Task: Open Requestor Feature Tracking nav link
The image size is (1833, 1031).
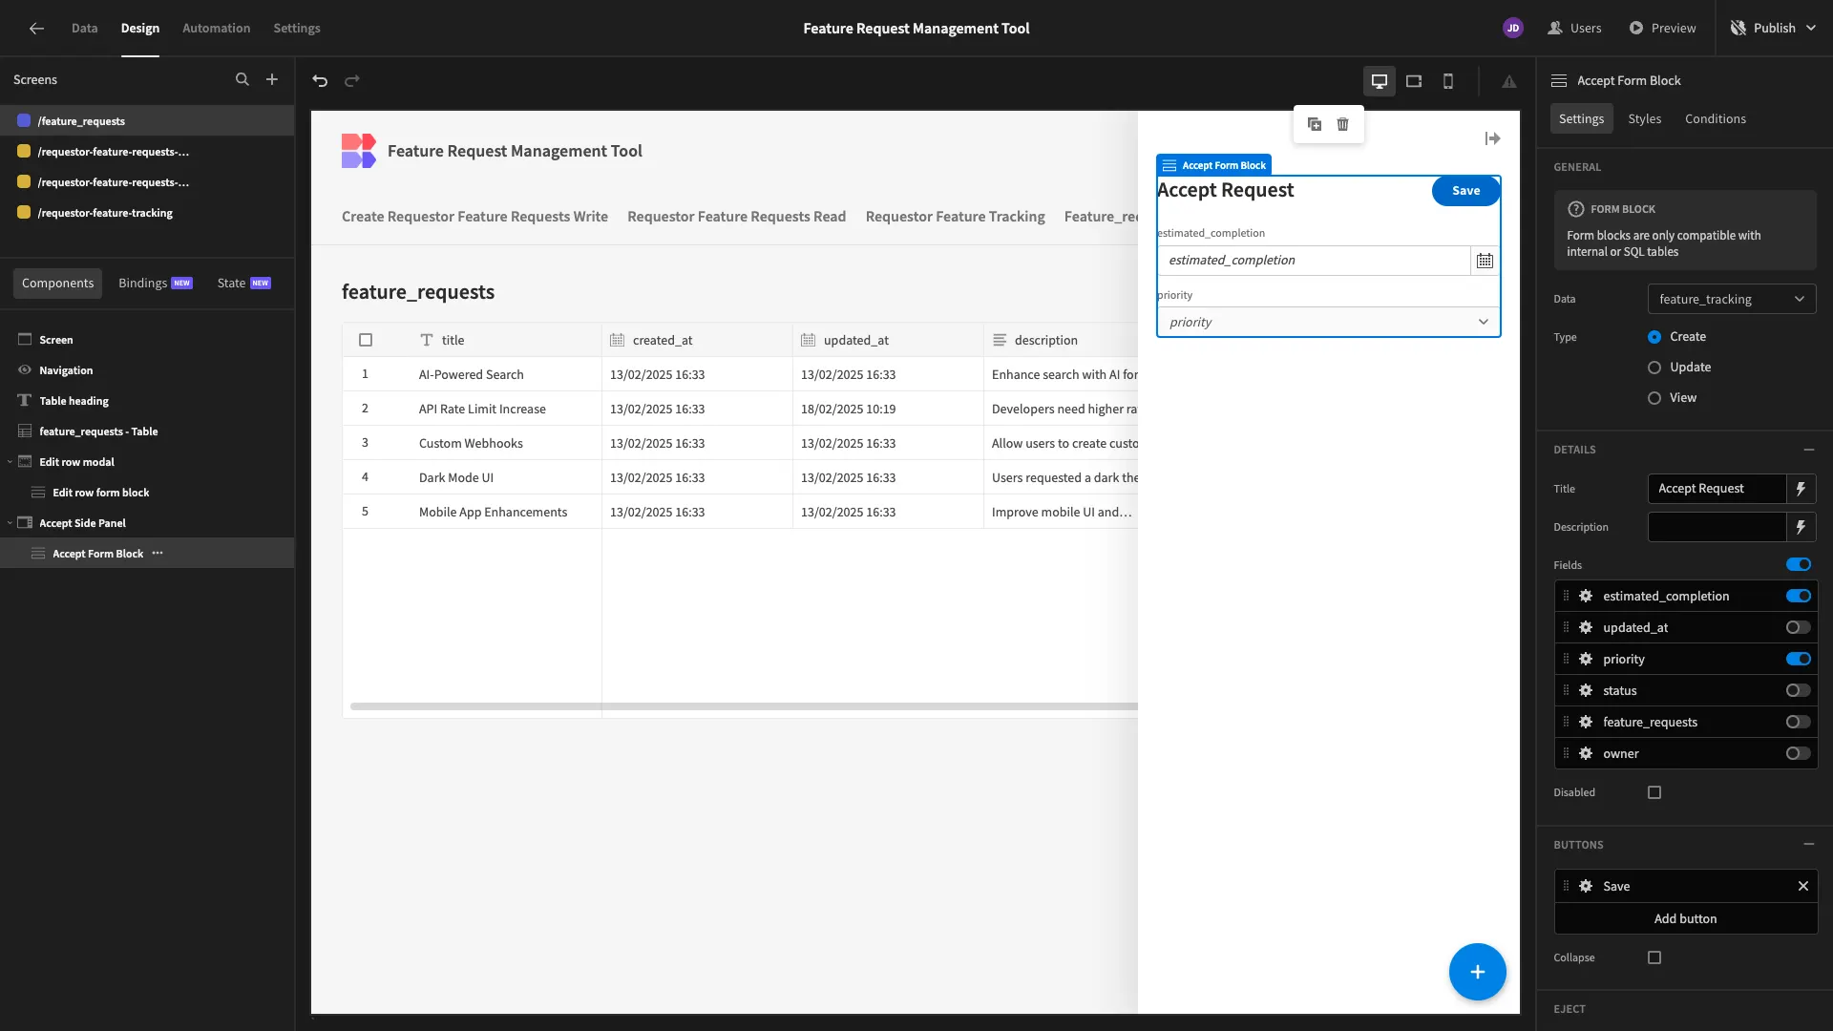Action: (x=955, y=217)
